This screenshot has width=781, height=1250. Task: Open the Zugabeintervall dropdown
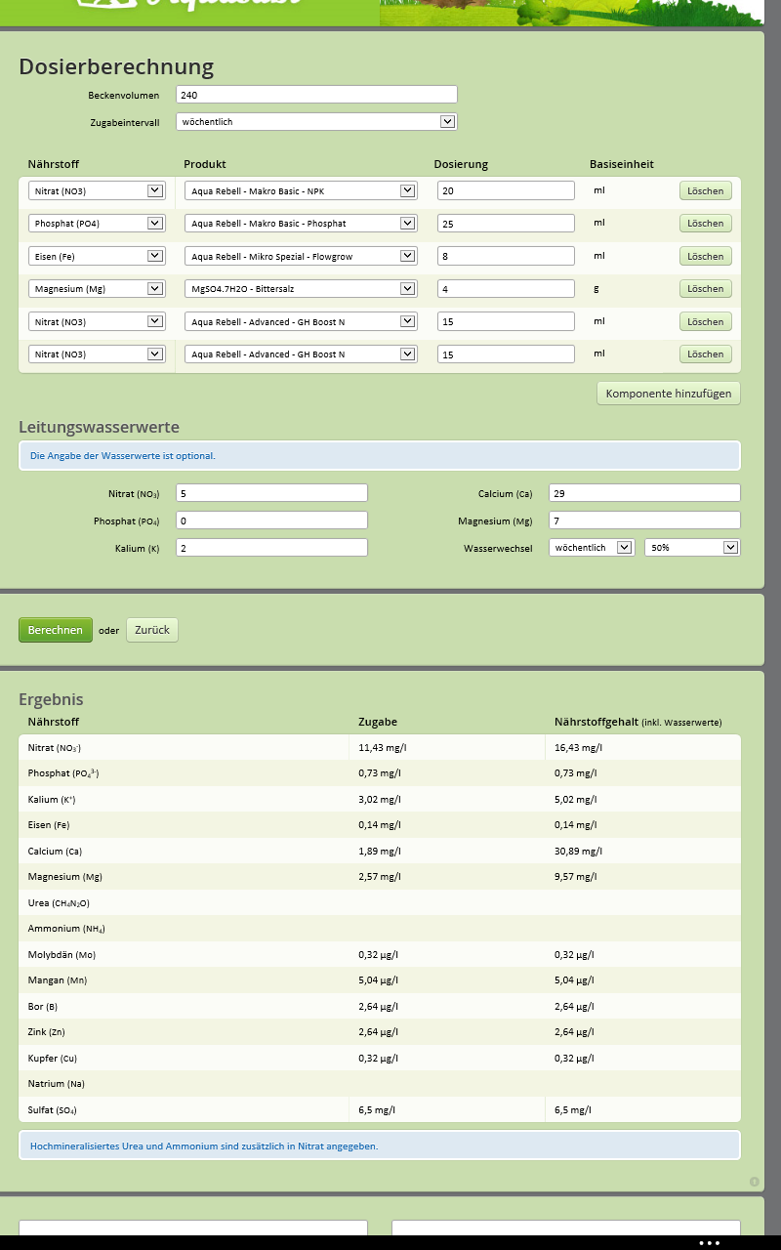click(x=316, y=122)
